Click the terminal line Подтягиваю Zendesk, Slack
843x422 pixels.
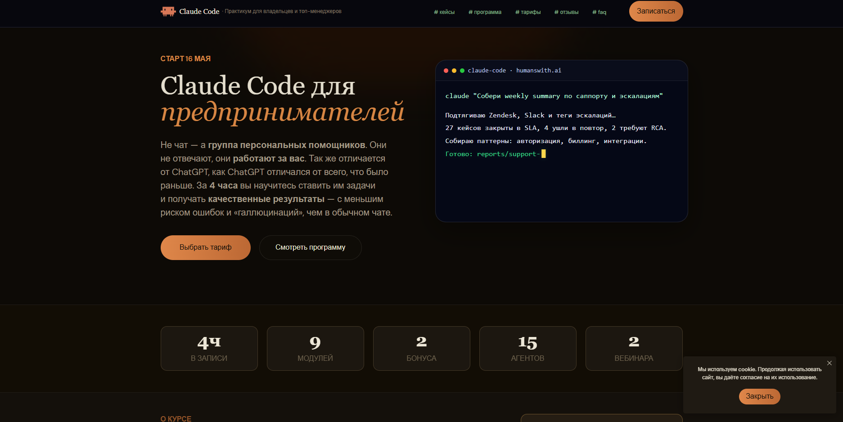(530, 116)
